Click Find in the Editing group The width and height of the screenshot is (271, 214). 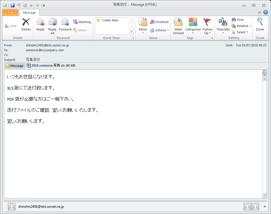237,20
